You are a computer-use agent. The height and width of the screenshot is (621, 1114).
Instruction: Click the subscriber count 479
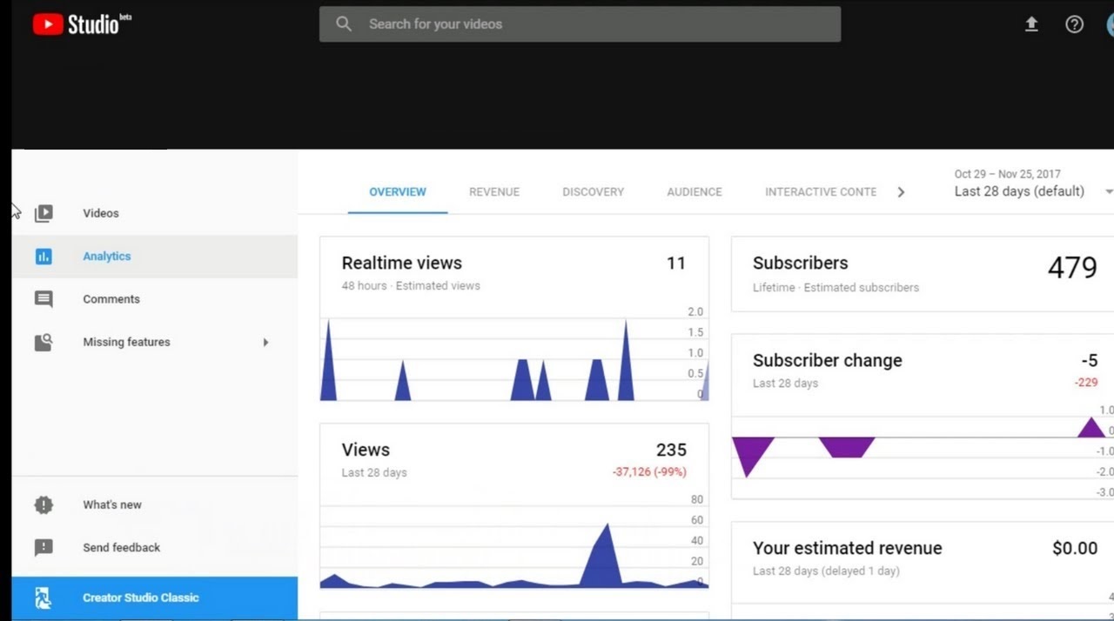1072,268
